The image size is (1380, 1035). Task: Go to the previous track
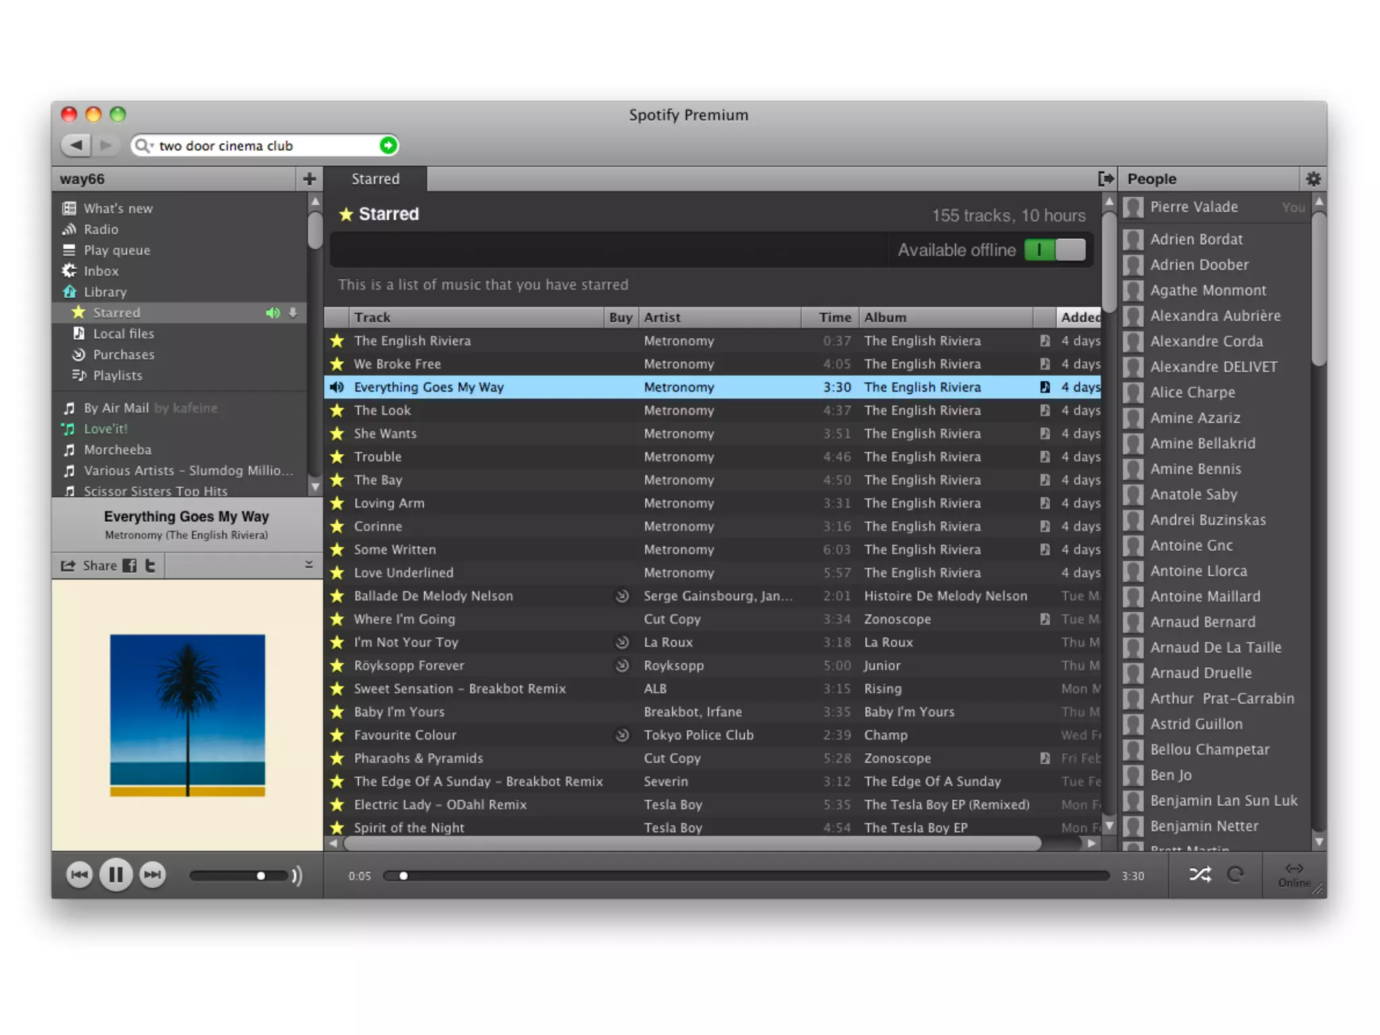(80, 875)
